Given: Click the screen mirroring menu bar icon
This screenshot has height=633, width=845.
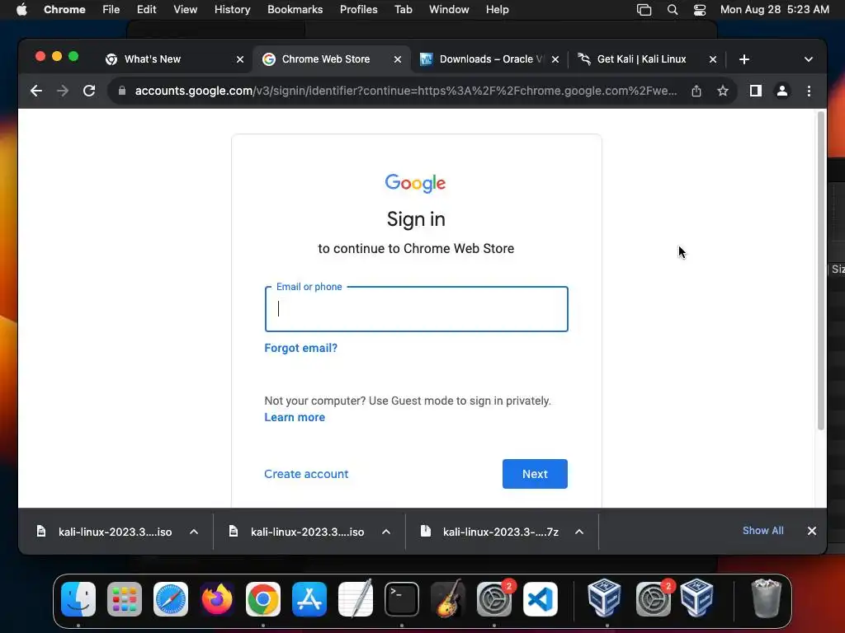Looking at the screenshot, I should tap(644, 10).
